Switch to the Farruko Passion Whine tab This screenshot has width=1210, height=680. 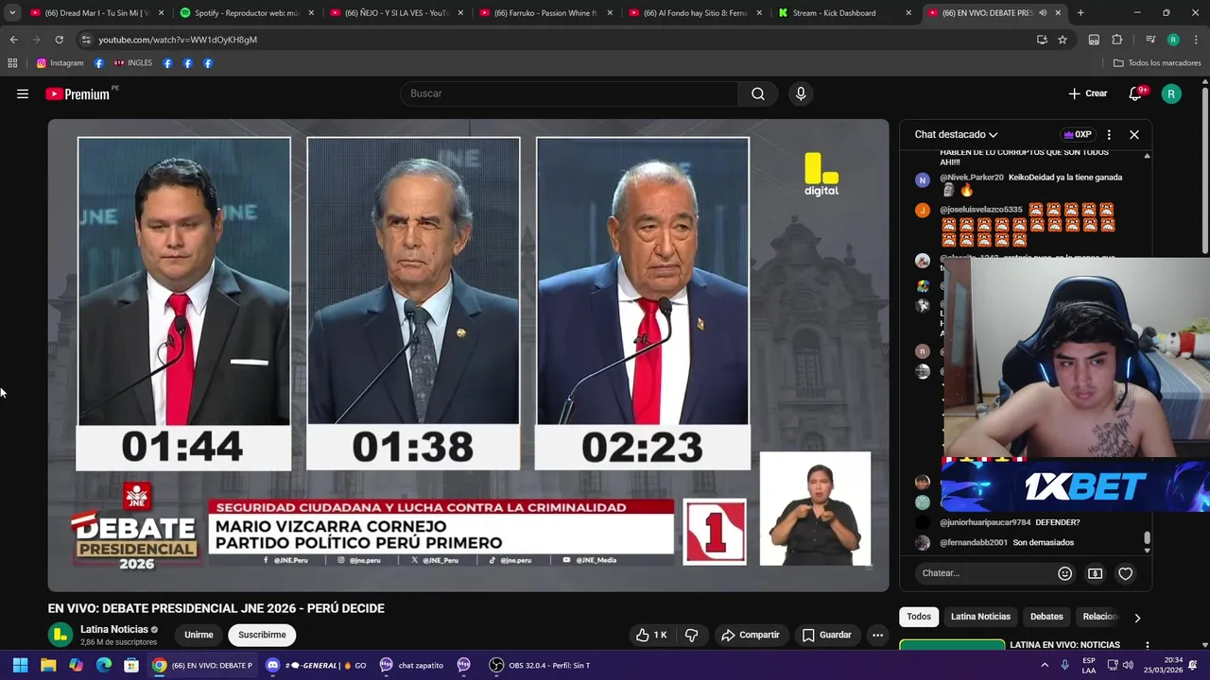click(x=546, y=13)
